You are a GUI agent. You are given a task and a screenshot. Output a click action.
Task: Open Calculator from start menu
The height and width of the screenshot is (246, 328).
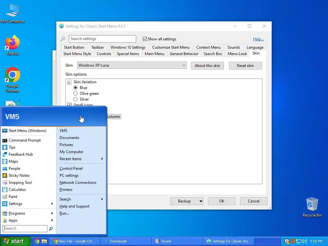click(17, 190)
